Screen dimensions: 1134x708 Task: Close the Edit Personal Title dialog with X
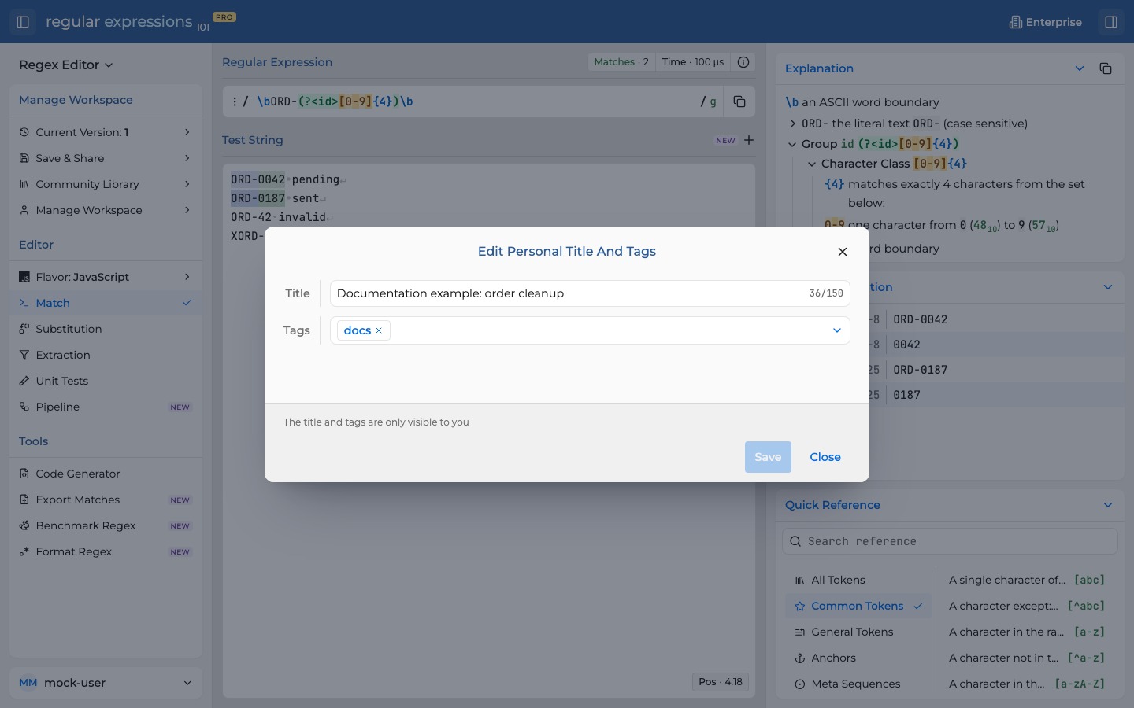coord(843,252)
